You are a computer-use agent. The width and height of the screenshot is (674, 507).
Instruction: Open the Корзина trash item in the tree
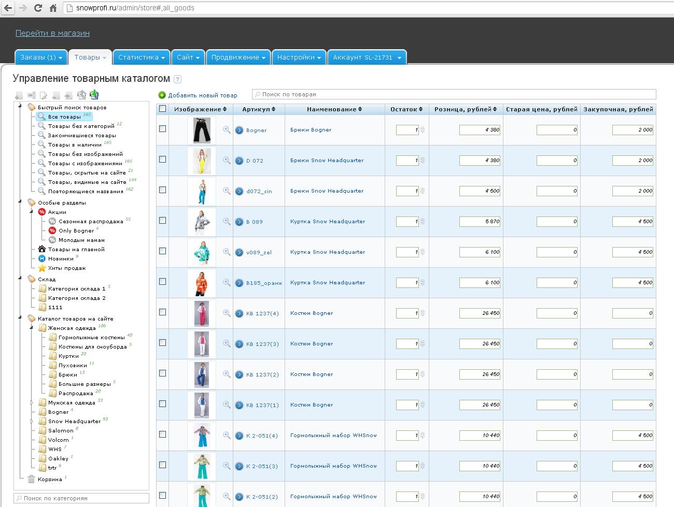click(x=50, y=480)
